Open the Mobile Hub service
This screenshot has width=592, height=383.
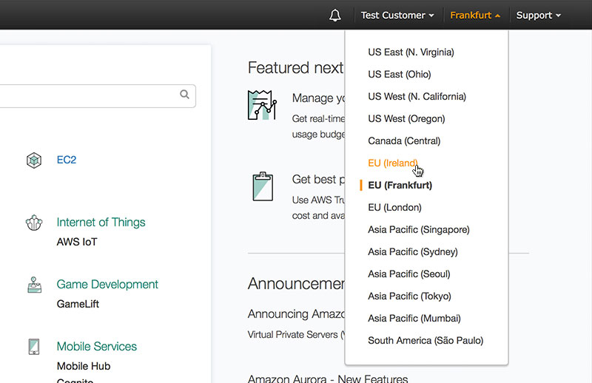[84, 366]
